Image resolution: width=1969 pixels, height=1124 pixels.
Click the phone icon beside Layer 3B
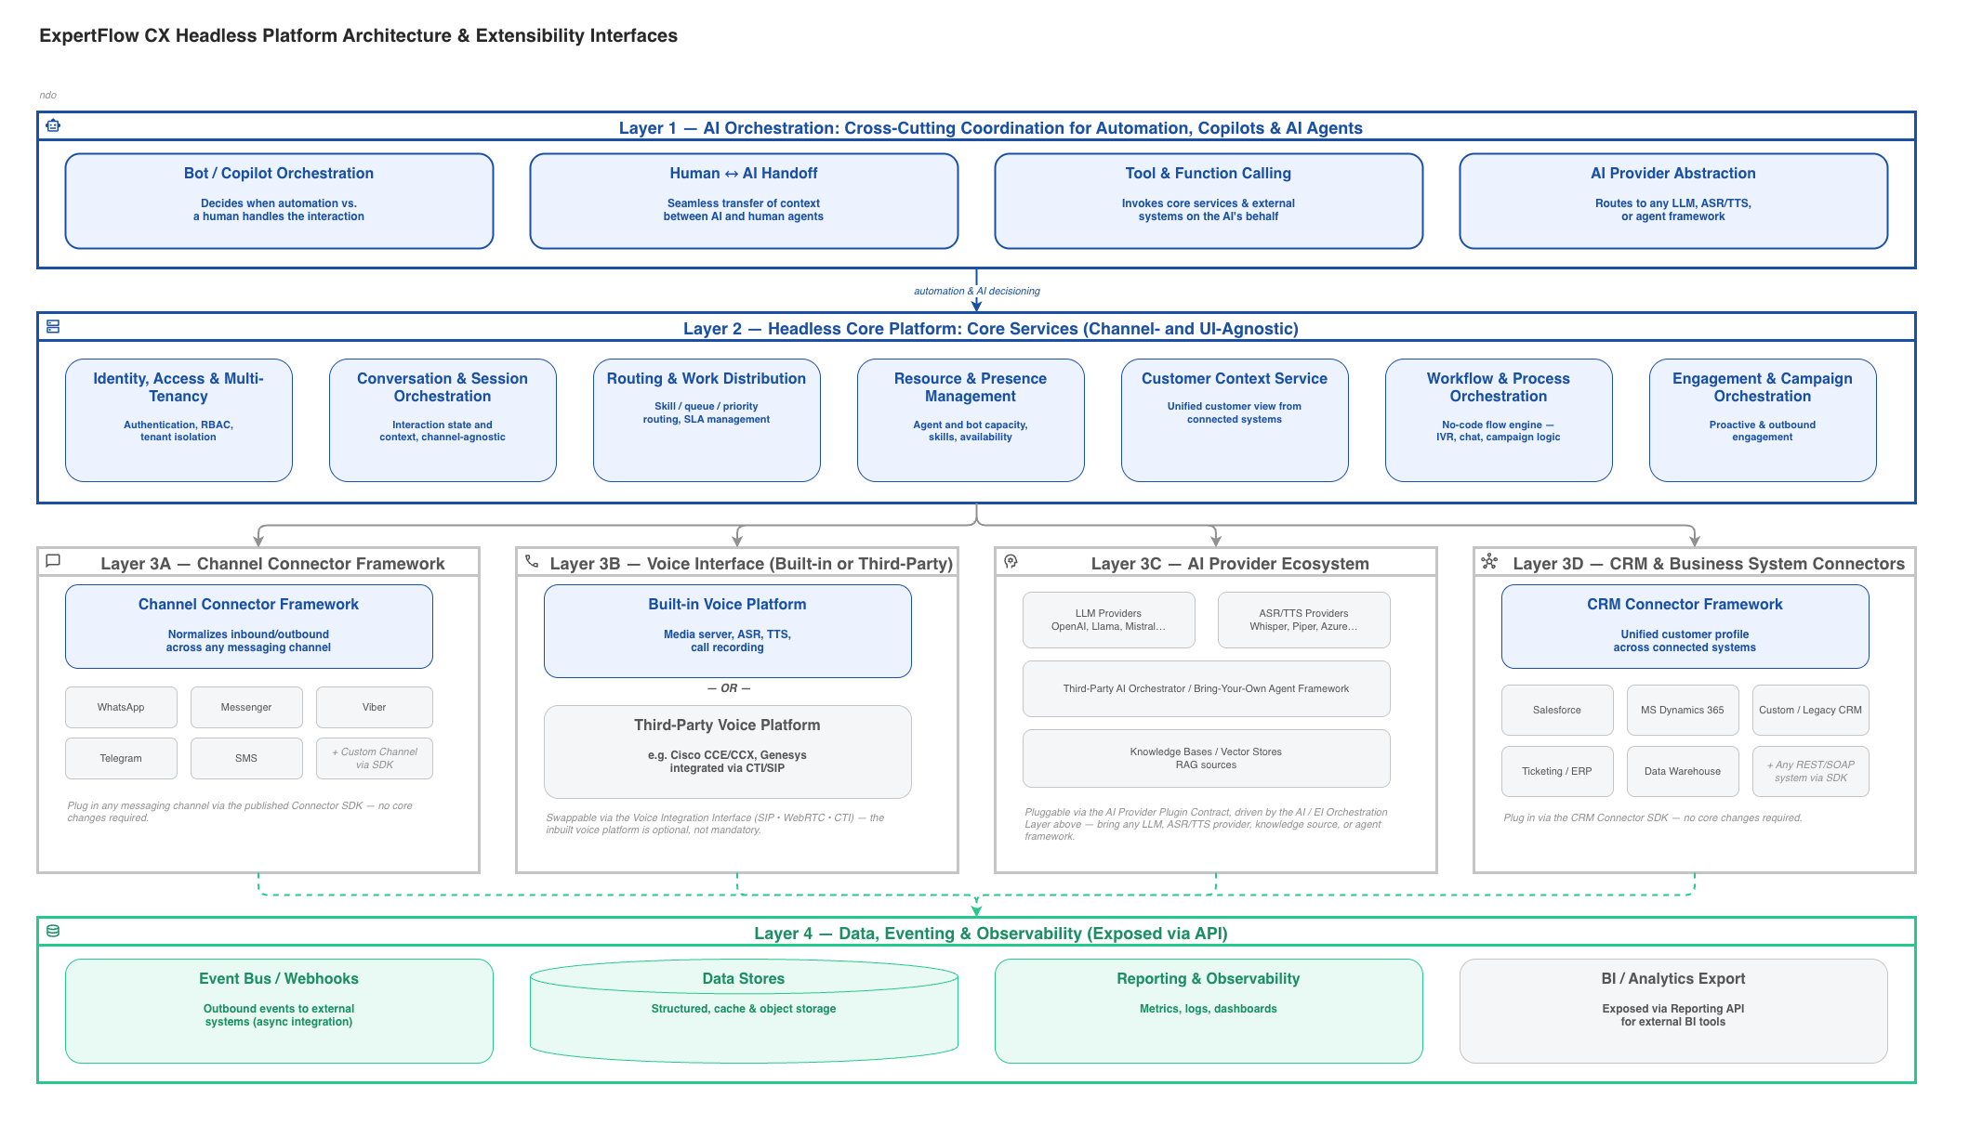click(x=532, y=560)
